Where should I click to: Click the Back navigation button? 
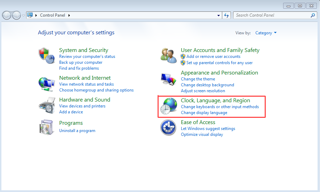(x=7, y=15)
